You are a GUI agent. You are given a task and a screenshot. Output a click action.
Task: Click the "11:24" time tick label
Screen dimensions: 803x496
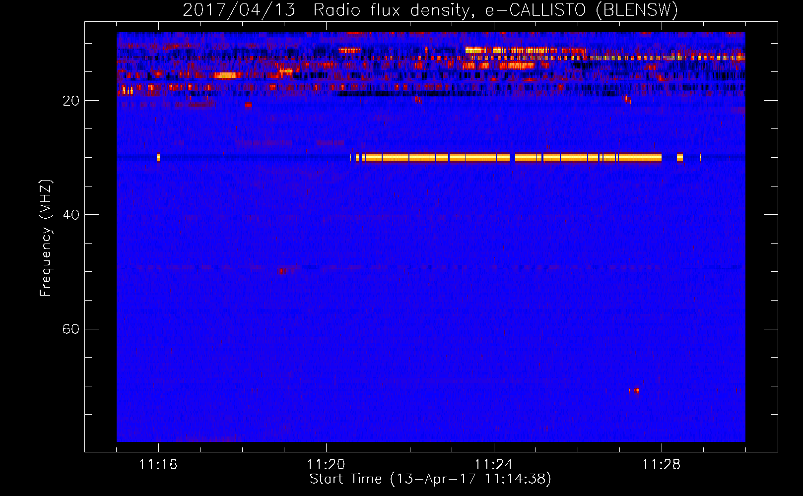pyautogui.click(x=494, y=464)
